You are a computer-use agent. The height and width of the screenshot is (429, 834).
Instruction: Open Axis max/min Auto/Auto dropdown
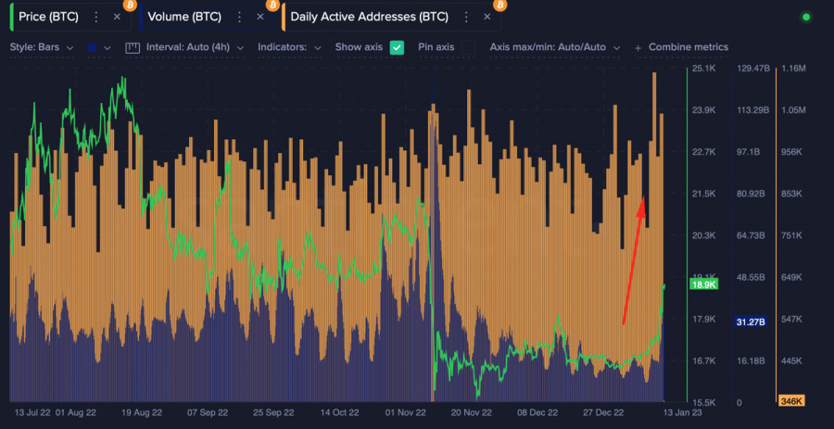click(x=554, y=47)
